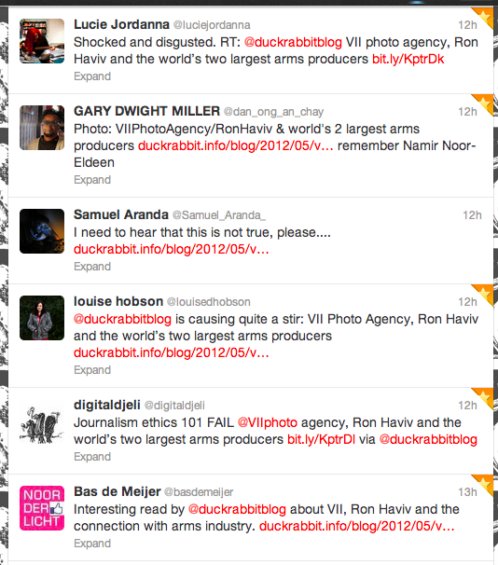Open the @louisedhobson handle link
This screenshot has width=498, height=565.
(x=209, y=302)
